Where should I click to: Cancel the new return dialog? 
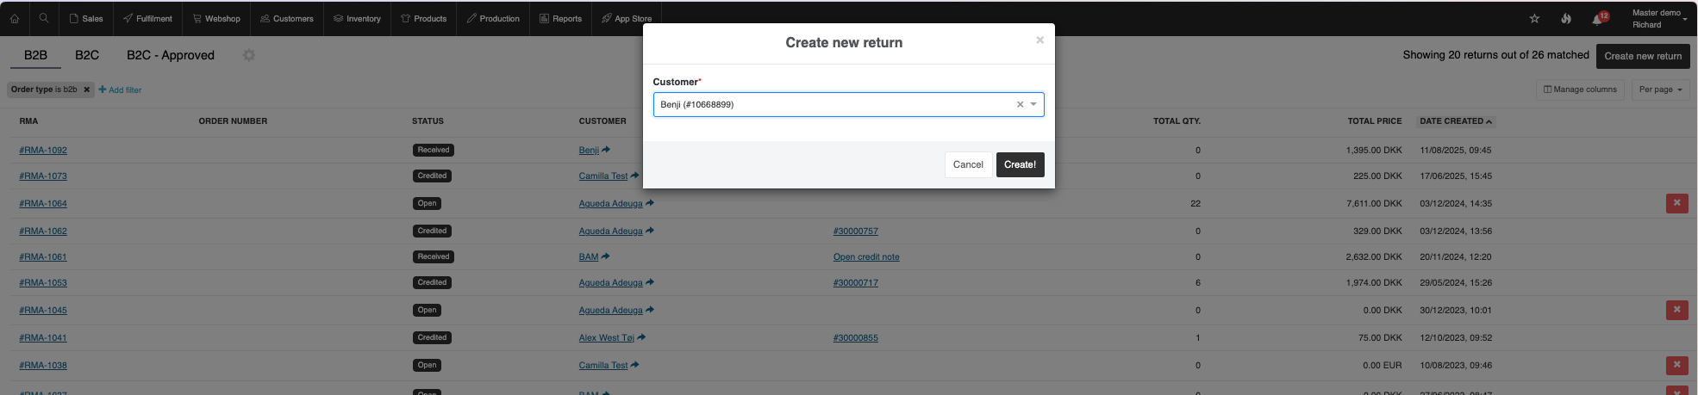[967, 164]
